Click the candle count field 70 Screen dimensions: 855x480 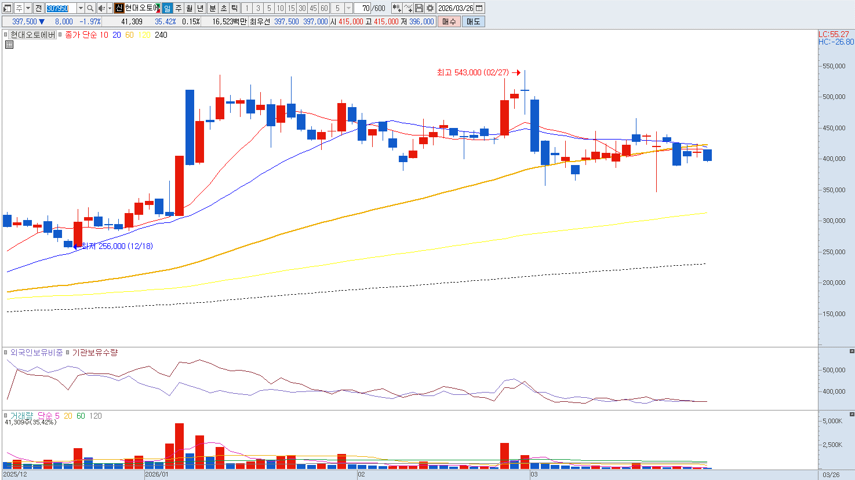pyautogui.click(x=363, y=8)
